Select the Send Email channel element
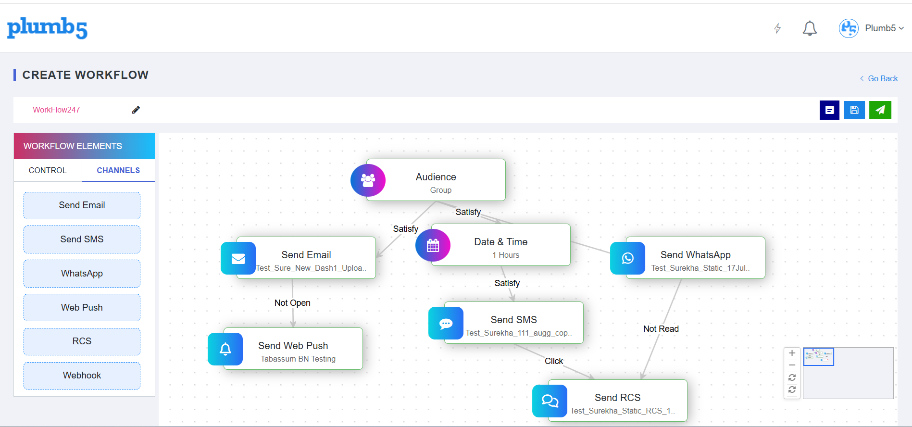The image size is (912, 427). tap(82, 205)
